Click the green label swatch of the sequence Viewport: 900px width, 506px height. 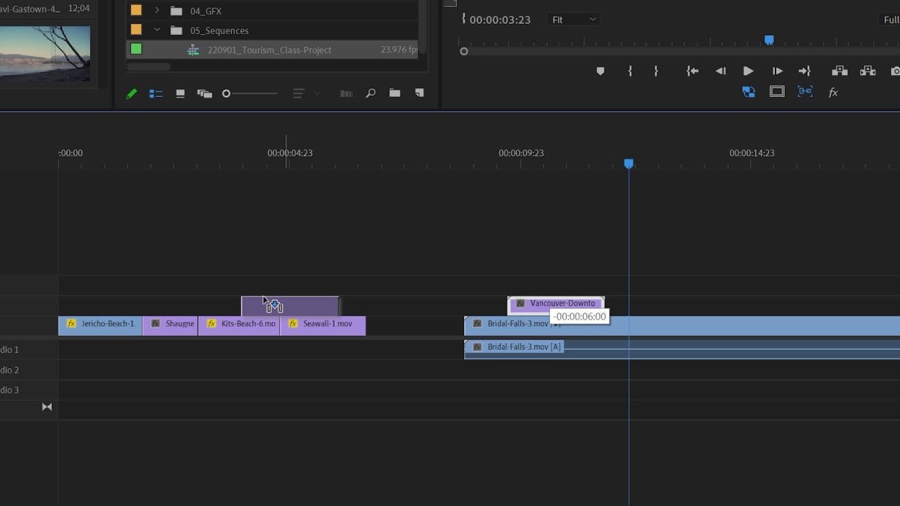(136, 49)
